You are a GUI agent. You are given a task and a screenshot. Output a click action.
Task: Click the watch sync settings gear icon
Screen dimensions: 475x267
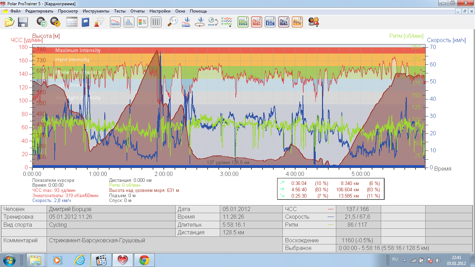[x=55, y=22]
